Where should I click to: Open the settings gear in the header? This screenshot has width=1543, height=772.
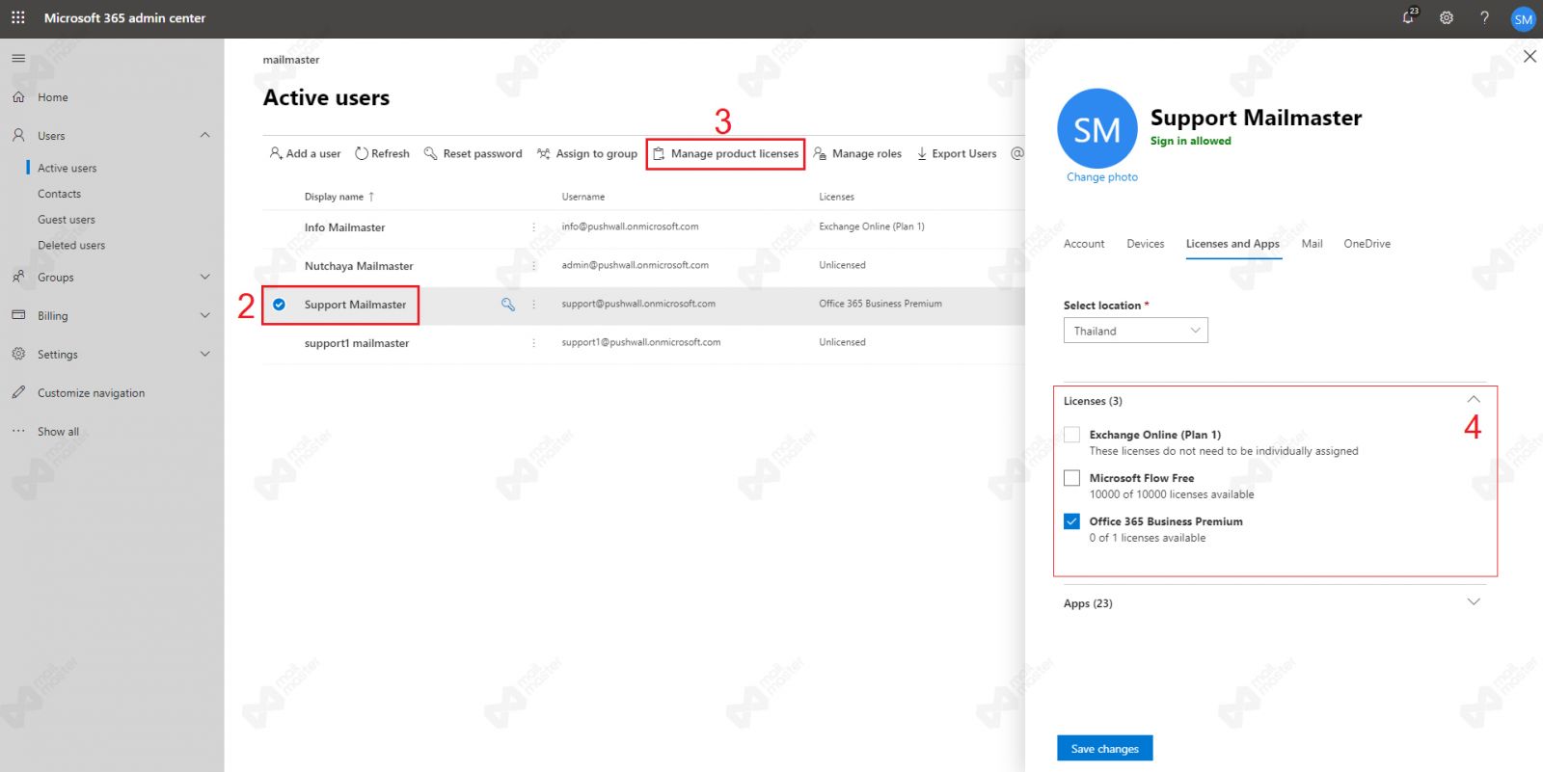[1447, 17]
